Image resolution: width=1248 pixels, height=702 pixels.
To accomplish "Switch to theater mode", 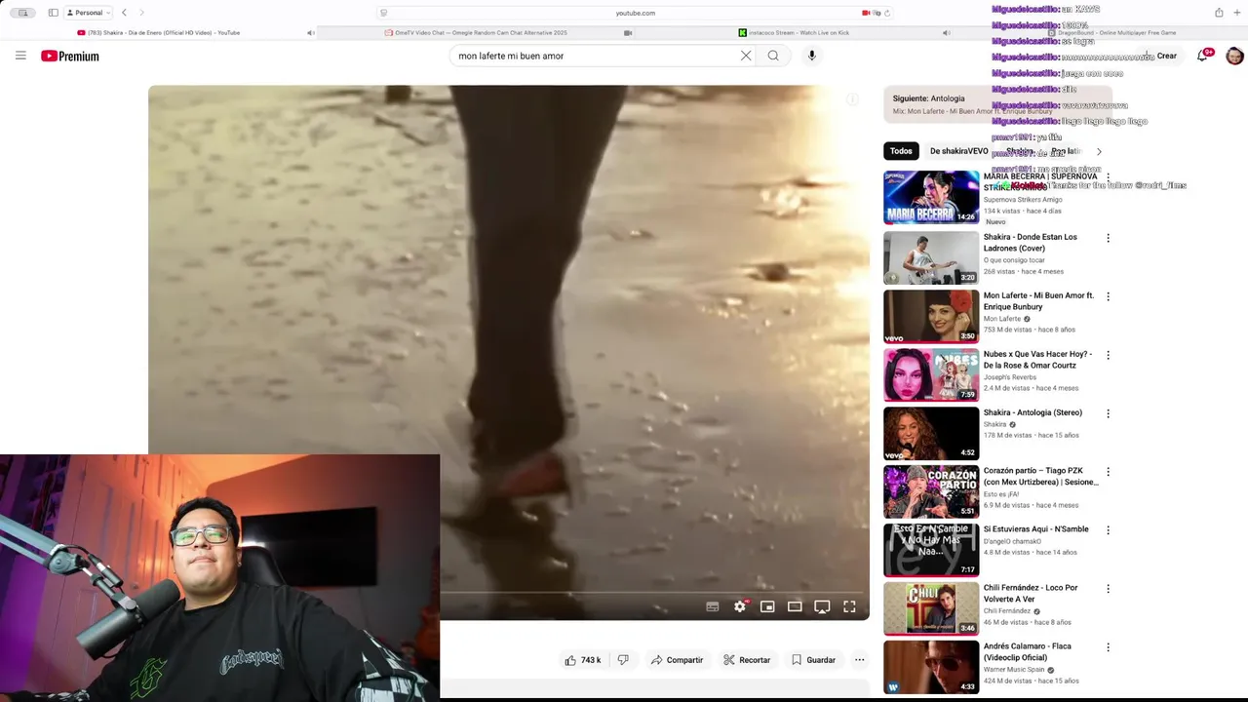I will [795, 606].
